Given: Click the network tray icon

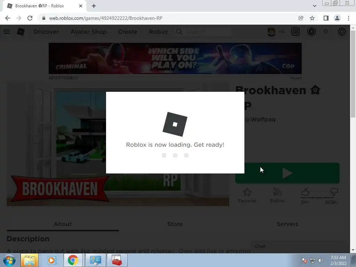Looking at the screenshot, I should point(313,260).
